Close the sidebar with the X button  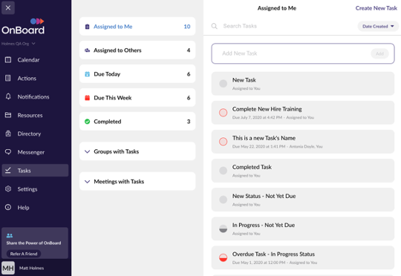coord(8,7)
